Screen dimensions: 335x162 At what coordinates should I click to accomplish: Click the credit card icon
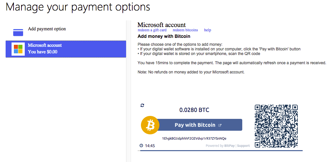tap(18, 32)
